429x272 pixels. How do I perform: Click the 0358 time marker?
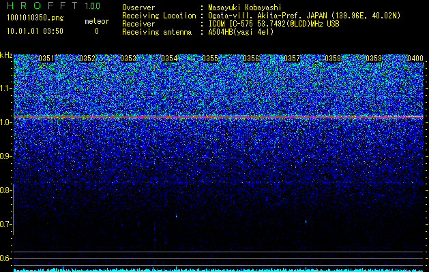point(333,58)
